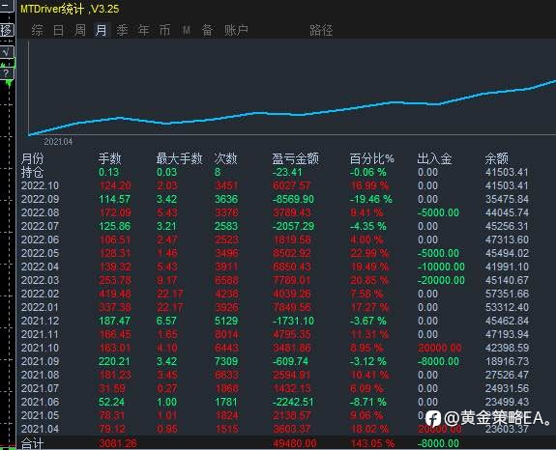Viewport: 556px width, 450px height.
Task: Click the 手数 column header
Action: pyautogui.click(x=109, y=158)
